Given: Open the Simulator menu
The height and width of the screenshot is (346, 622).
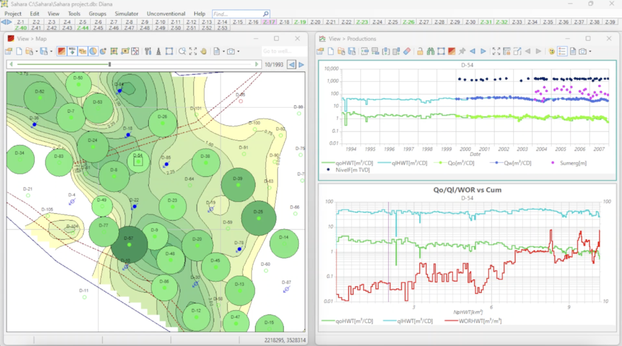Looking at the screenshot, I should pos(126,14).
